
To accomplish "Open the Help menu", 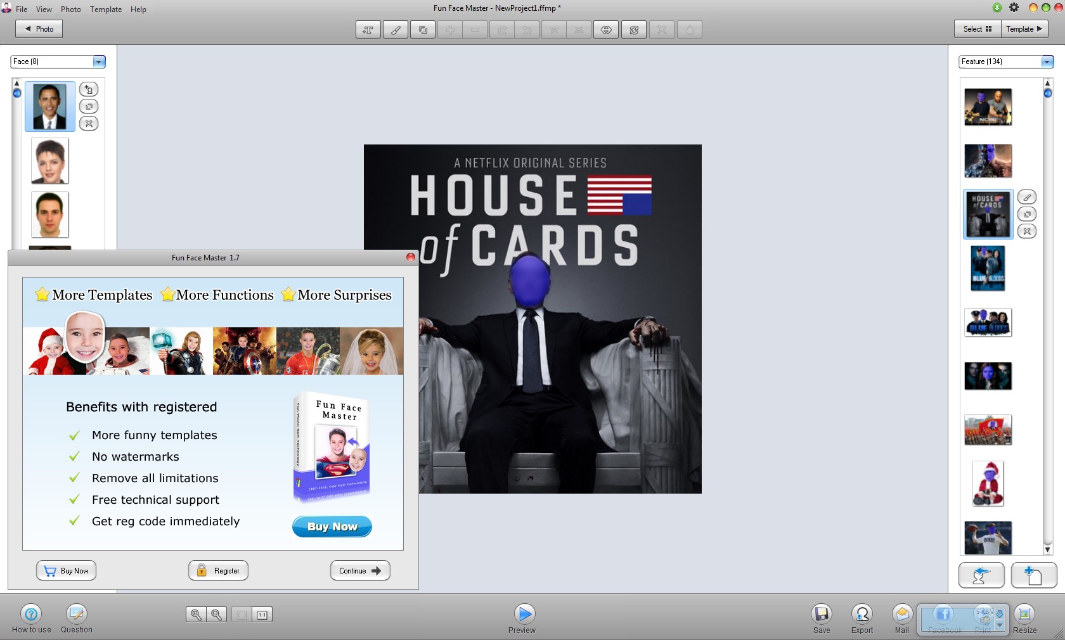I will click(138, 10).
